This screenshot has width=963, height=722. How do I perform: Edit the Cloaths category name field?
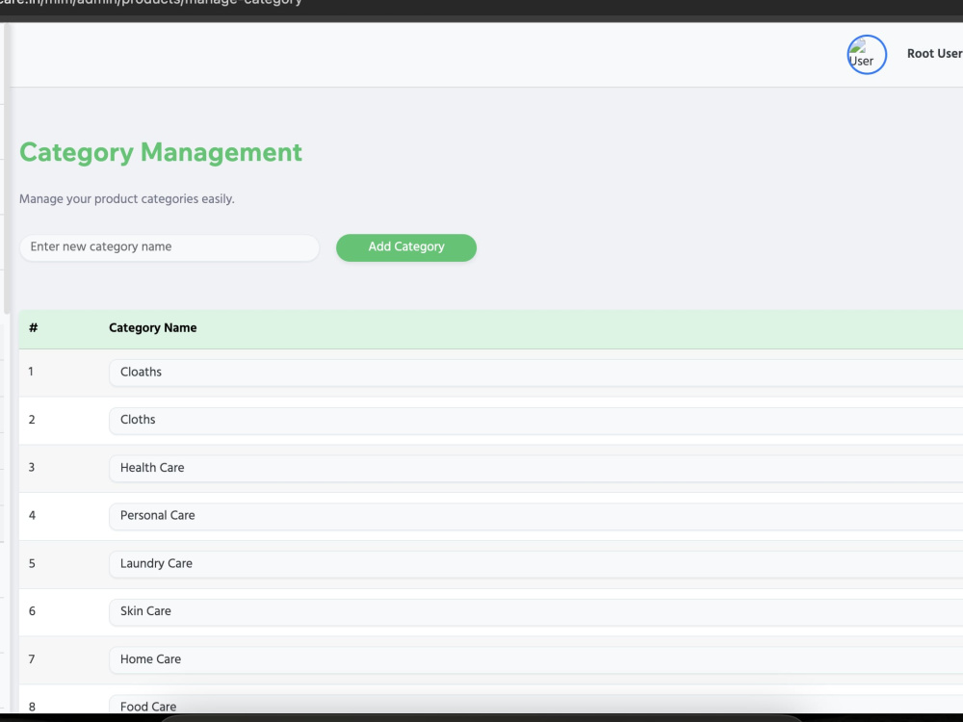tap(535, 373)
